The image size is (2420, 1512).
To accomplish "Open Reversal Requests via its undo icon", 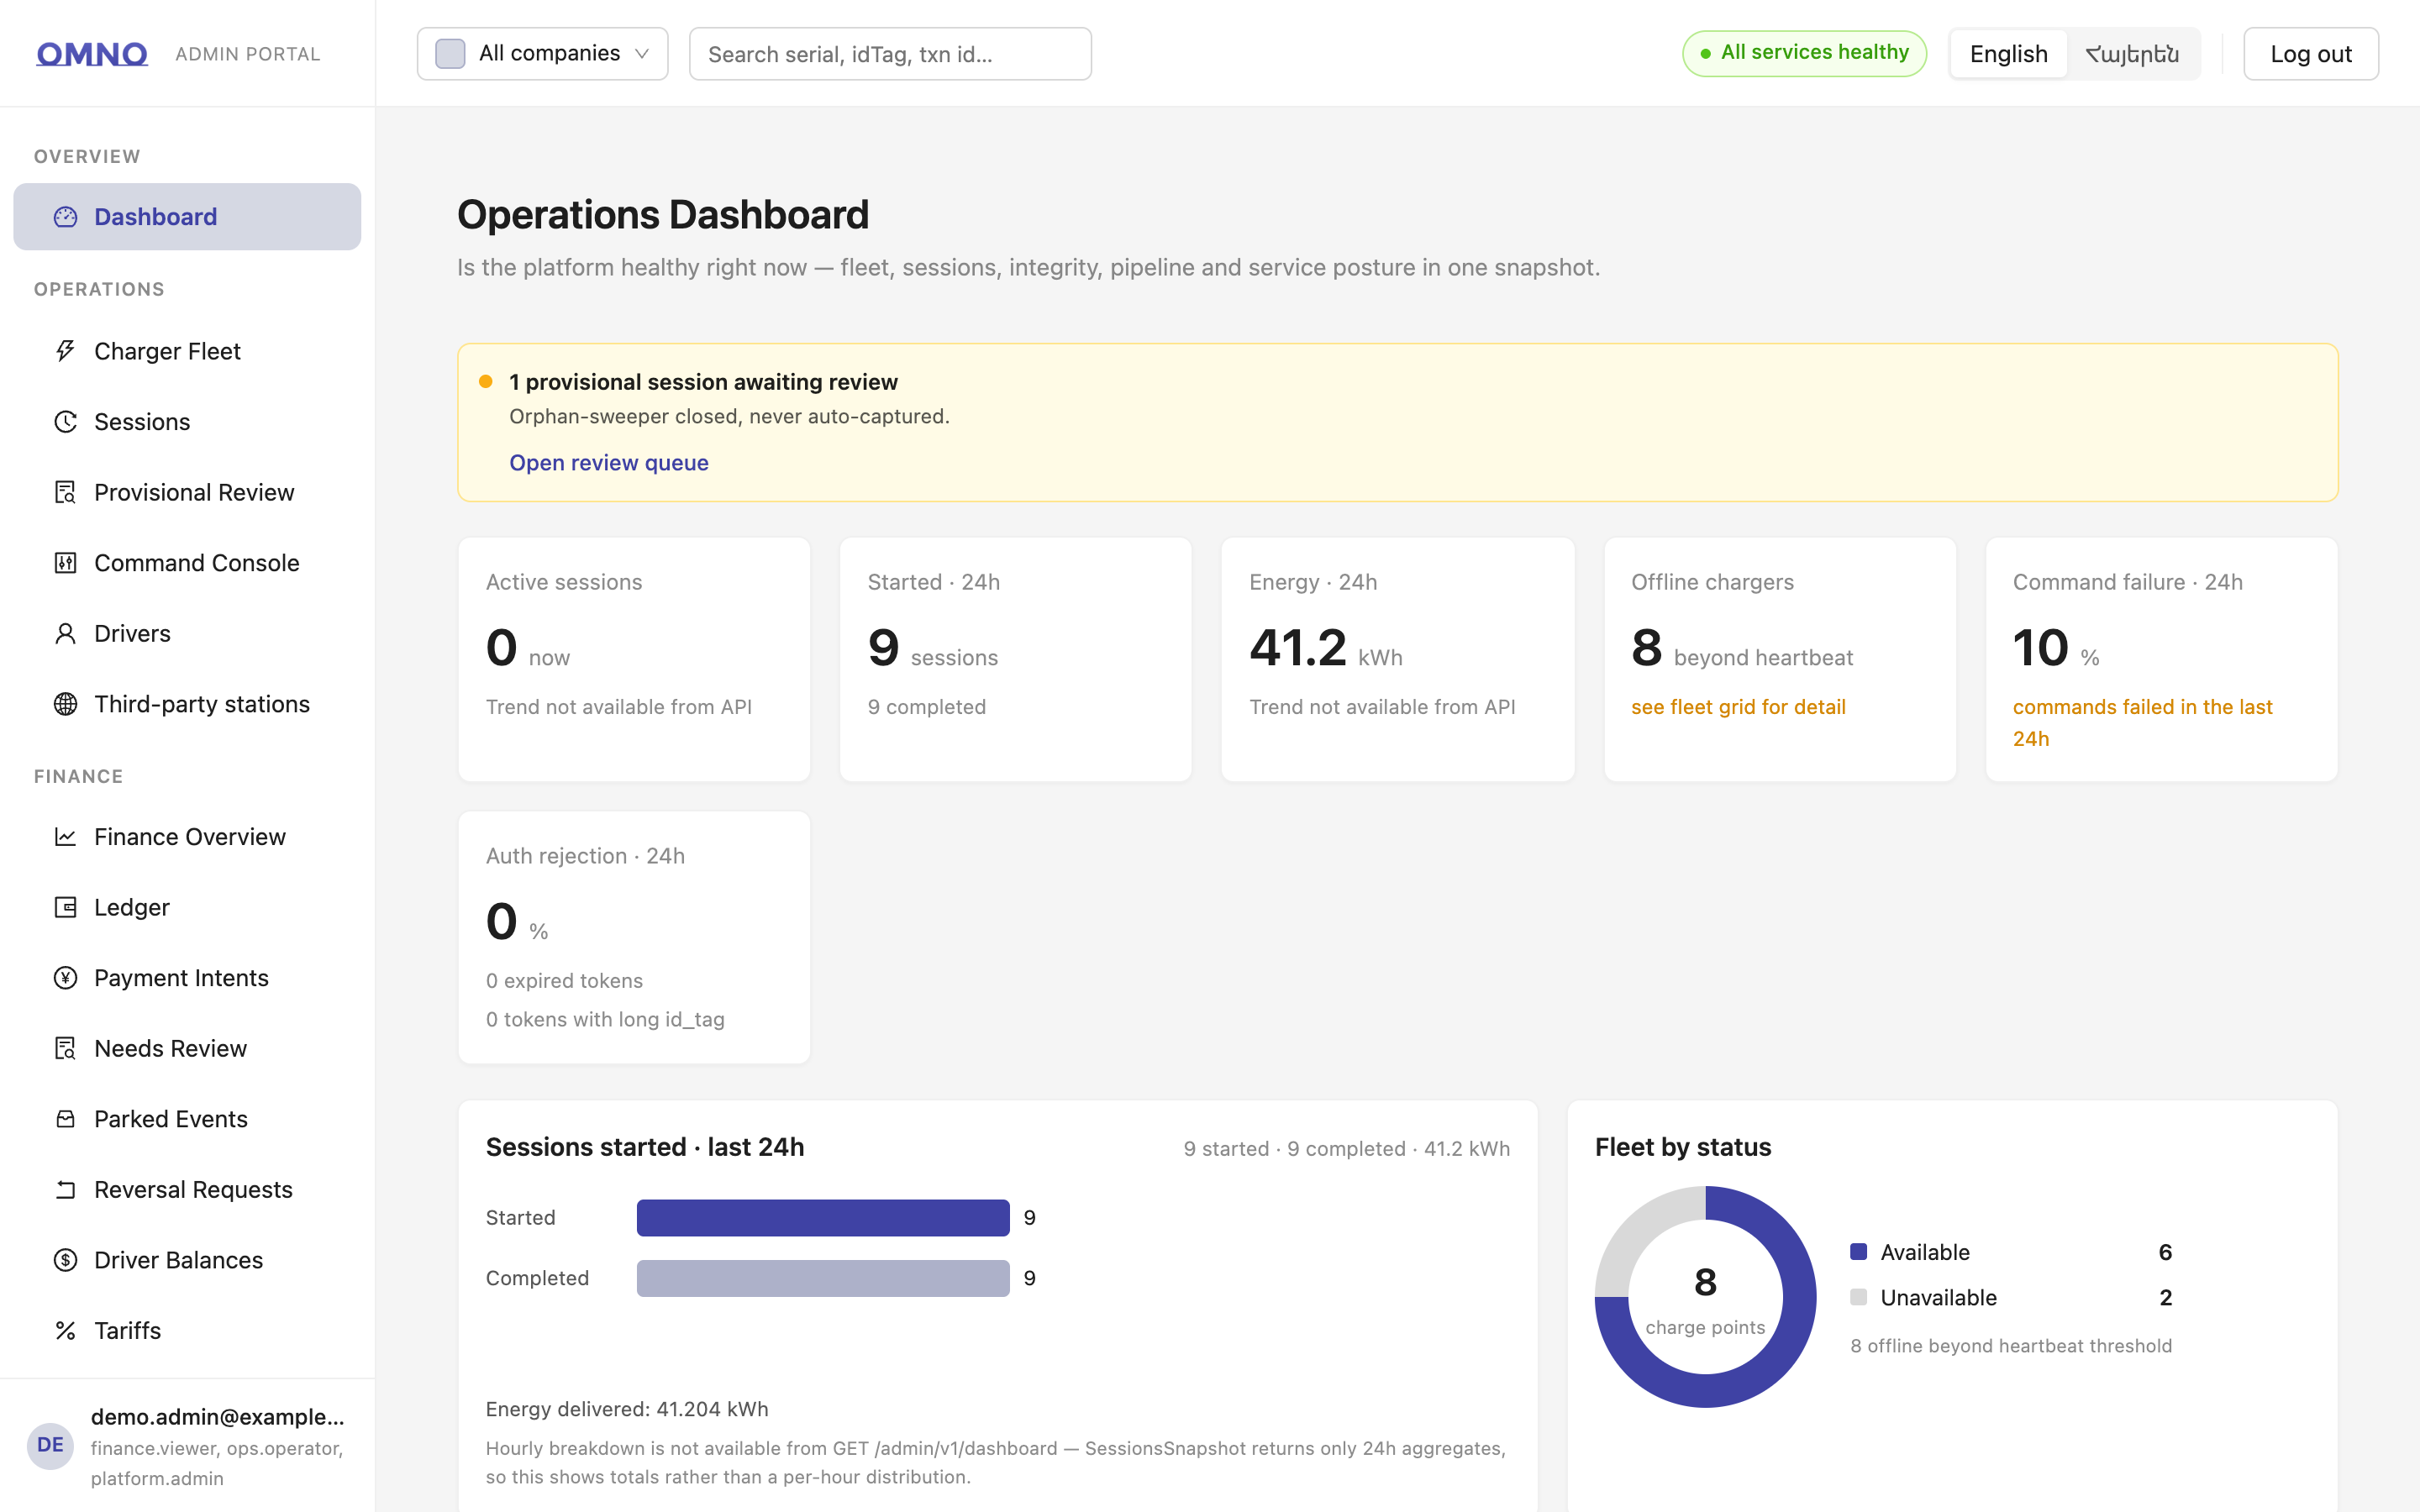I will point(65,1190).
